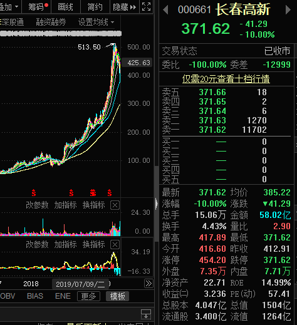Screen dimensions: 297x325
Task: Click the 量比 value 2.90
Action: [x=282, y=226]
